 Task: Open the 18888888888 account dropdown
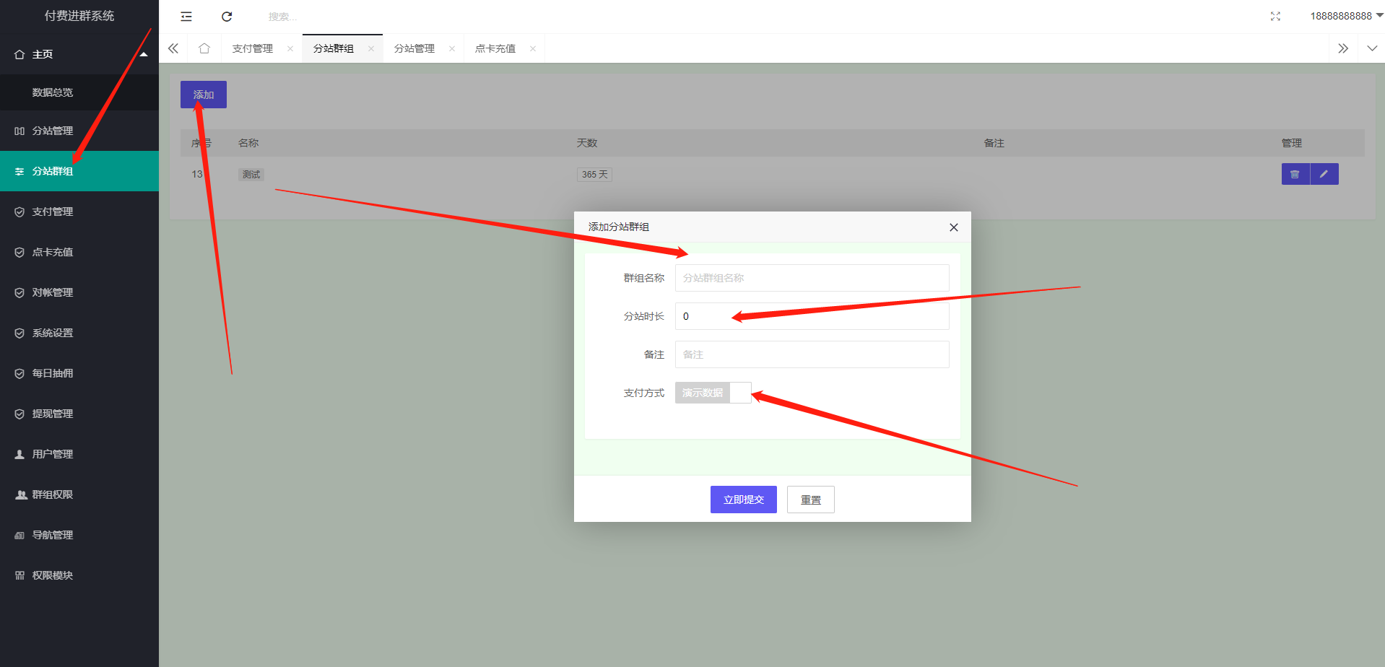point(1346,16)
